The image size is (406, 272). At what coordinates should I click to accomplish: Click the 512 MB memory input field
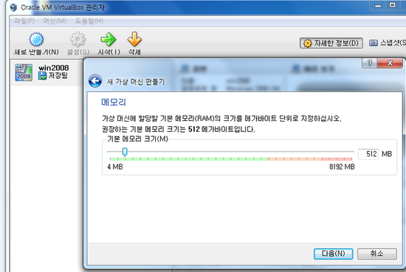[368, 154]
